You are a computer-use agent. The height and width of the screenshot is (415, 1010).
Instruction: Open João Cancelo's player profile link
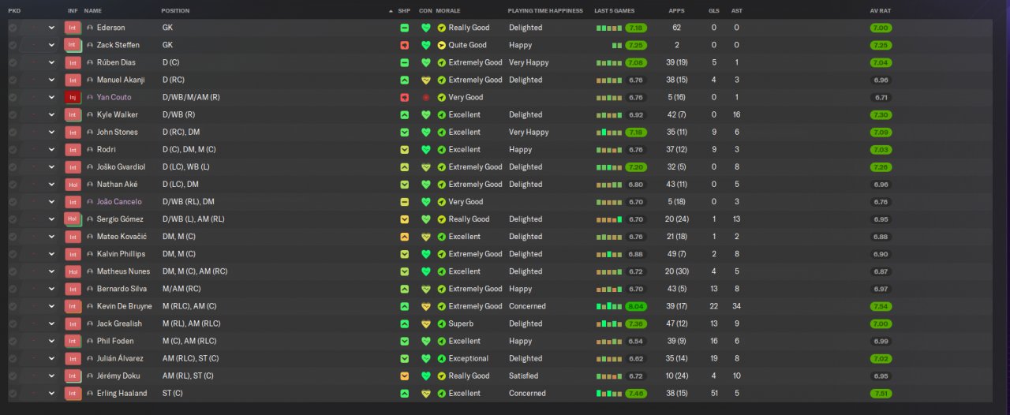point(119,202)
